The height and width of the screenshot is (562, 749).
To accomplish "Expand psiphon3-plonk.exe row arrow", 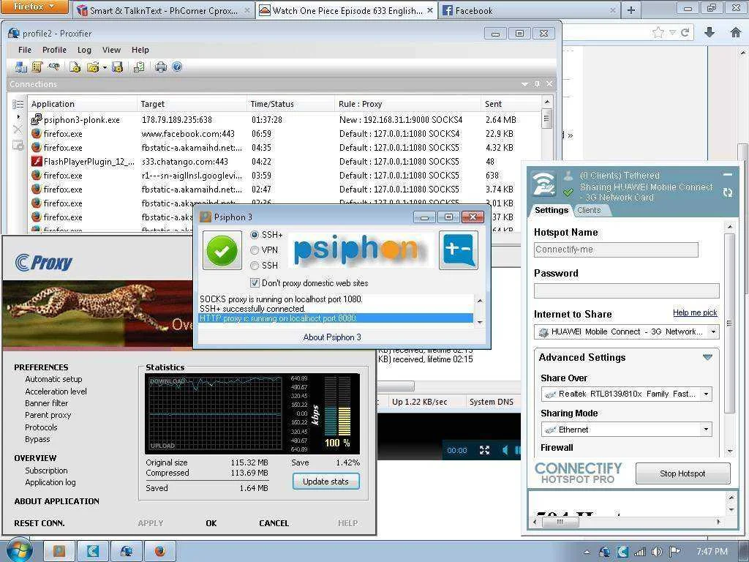I will click(18, 116).
